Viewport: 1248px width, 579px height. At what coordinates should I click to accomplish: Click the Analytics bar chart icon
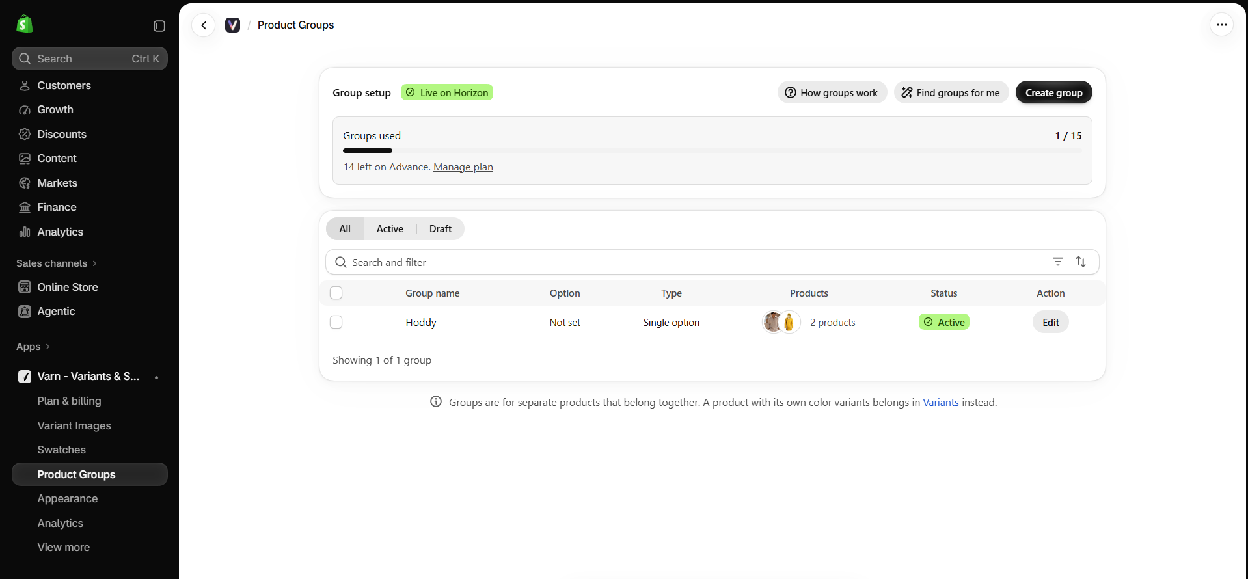(25, 232)
